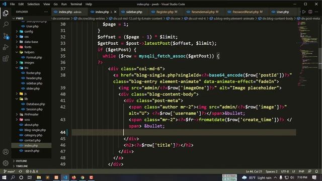Split the editor to the right

tap(310, 12)
